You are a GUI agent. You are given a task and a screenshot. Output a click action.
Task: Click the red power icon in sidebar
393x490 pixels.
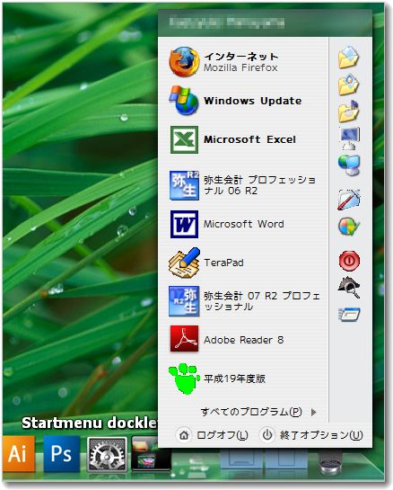(x=349, y=261)
